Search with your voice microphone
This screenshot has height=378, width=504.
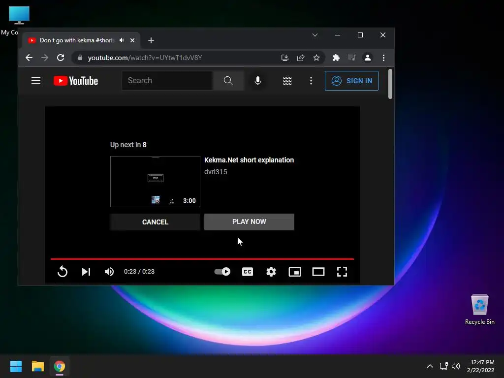[x=258, y=81]
